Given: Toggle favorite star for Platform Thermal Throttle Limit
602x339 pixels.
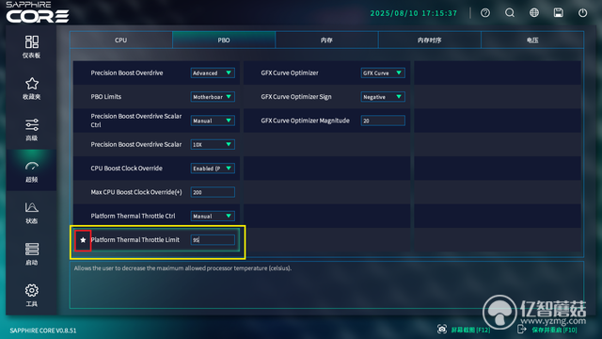Looking at the screenshot, I should tap(83, 240).
